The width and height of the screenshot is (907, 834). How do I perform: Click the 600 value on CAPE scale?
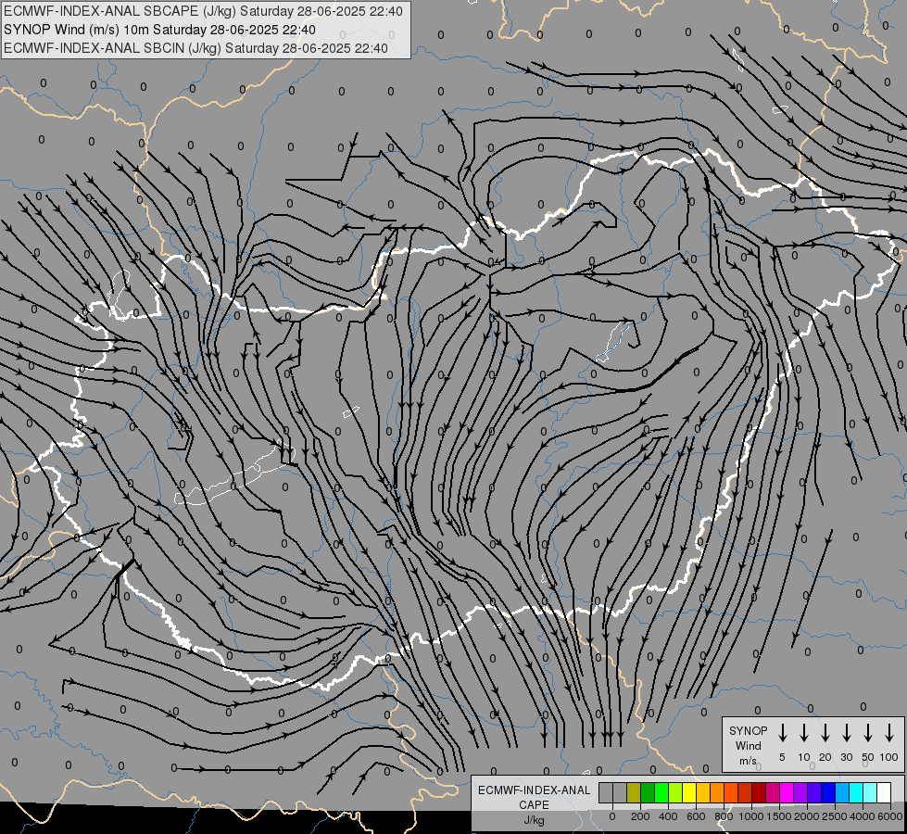[696, 816]
